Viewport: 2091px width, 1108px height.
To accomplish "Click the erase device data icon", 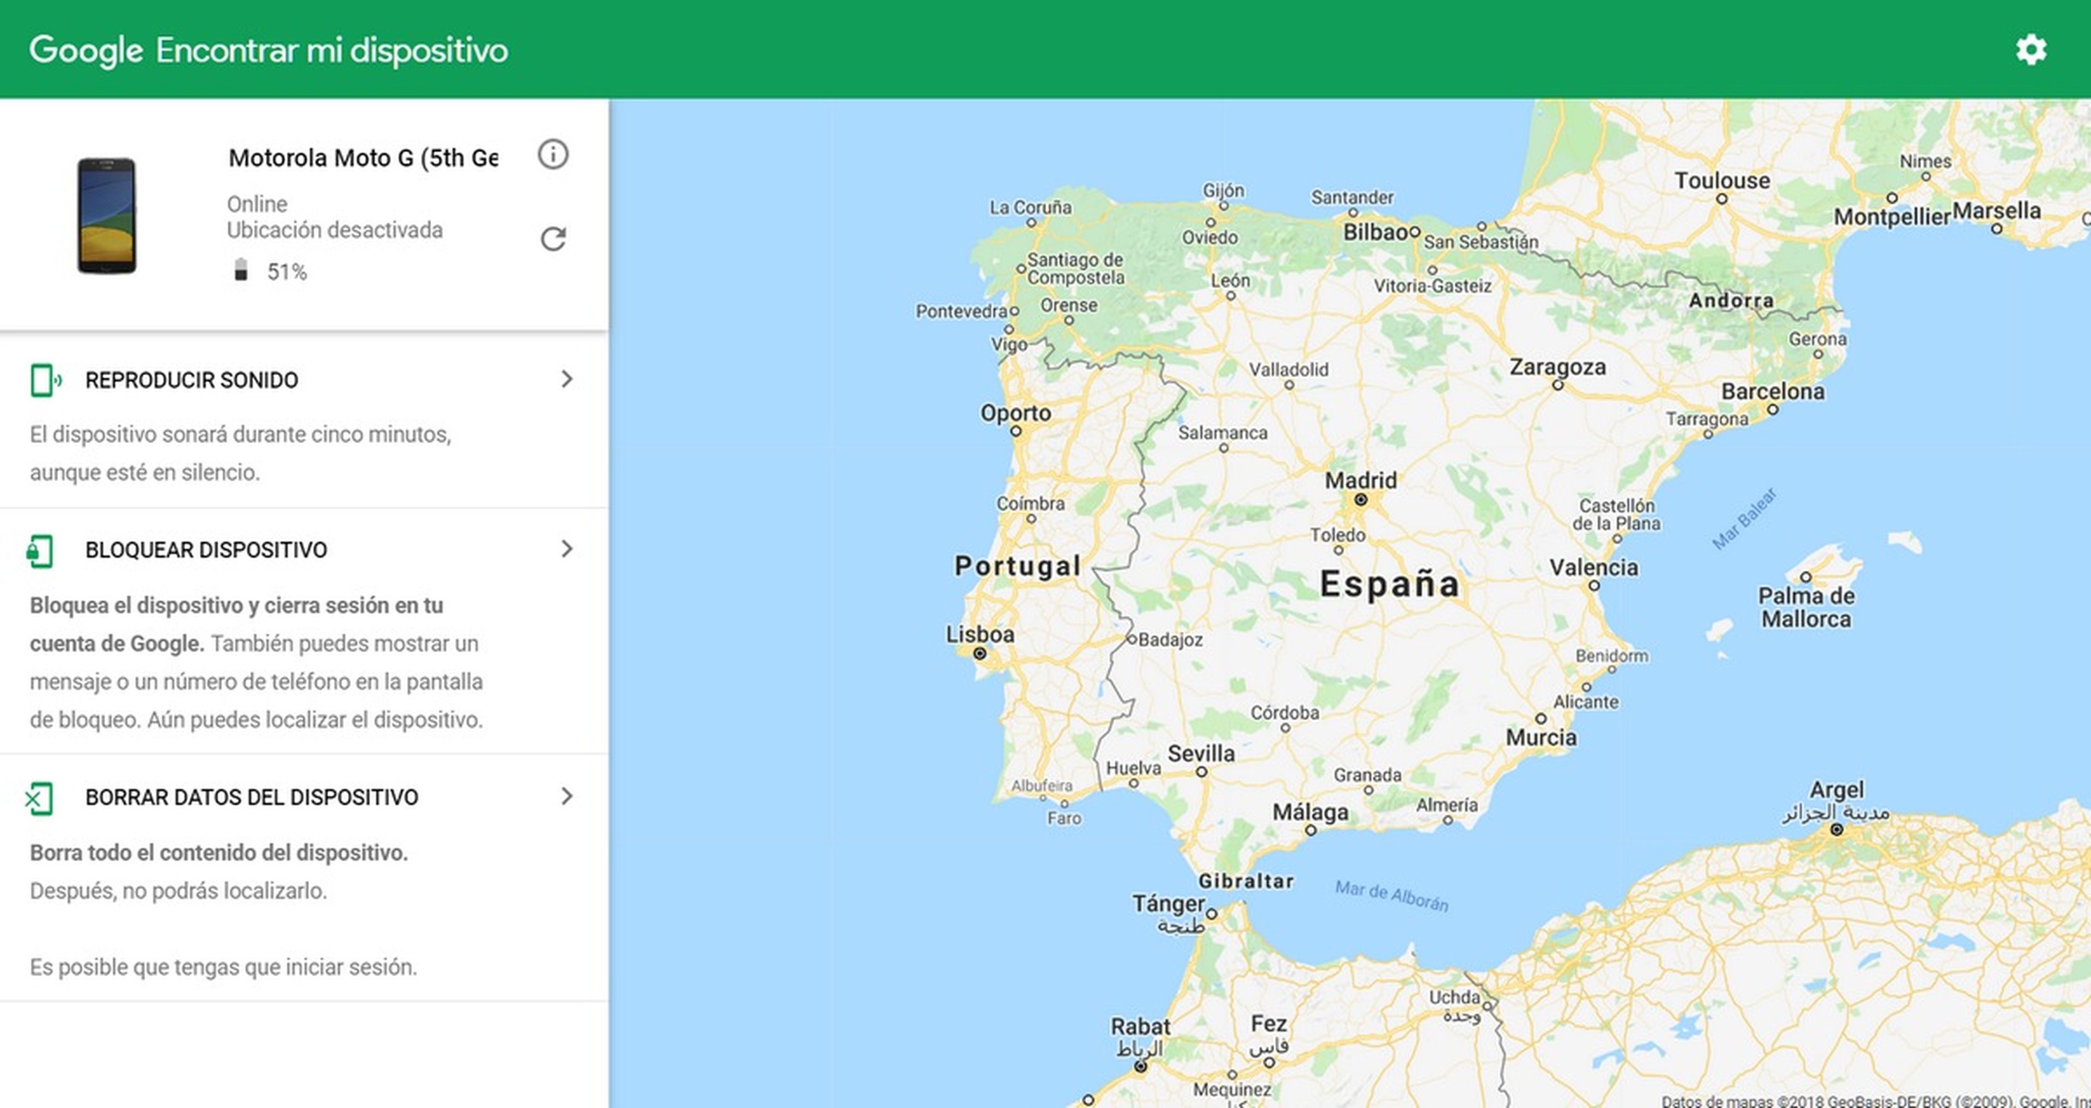I will coord(39,798).
